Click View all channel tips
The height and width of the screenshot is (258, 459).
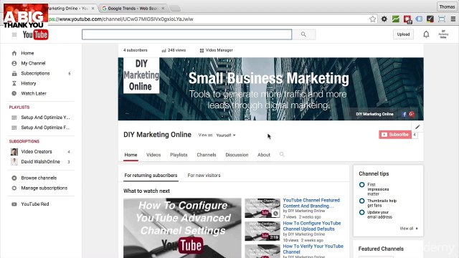pos(409,229)
